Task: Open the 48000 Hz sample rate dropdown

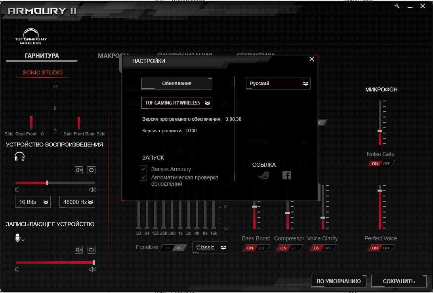Action: [77, 202]
